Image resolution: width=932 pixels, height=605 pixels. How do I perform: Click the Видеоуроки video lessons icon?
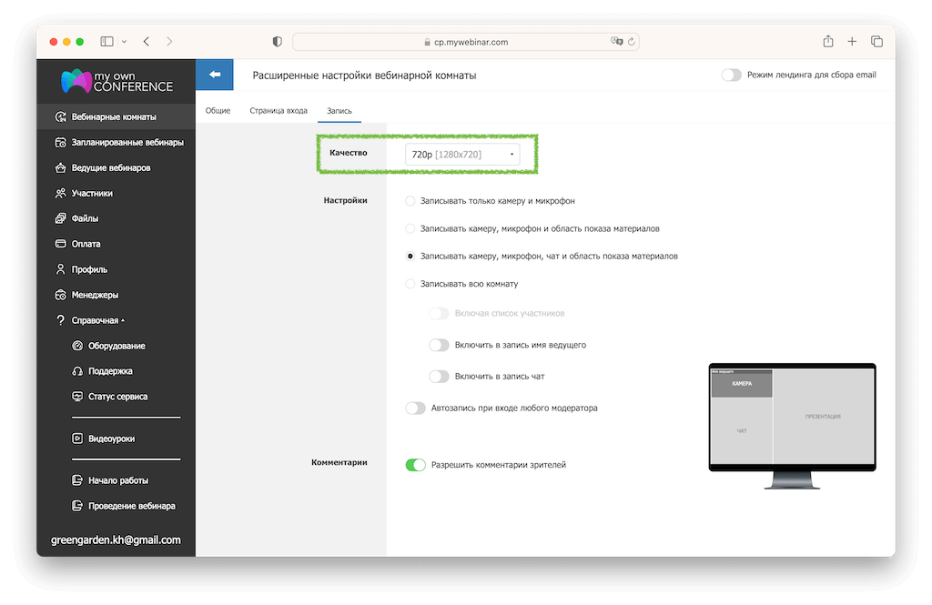pos(77,439)
